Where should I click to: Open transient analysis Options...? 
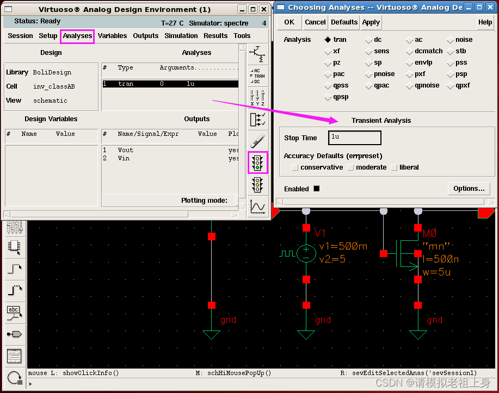(x=469, y=189)
